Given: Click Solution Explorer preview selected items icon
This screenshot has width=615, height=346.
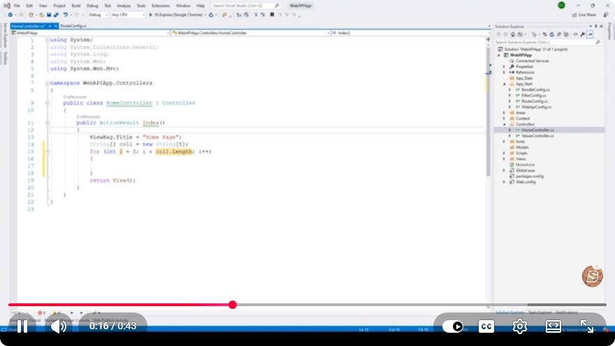Looking at the screenshot, I should [x=590, y=34].
